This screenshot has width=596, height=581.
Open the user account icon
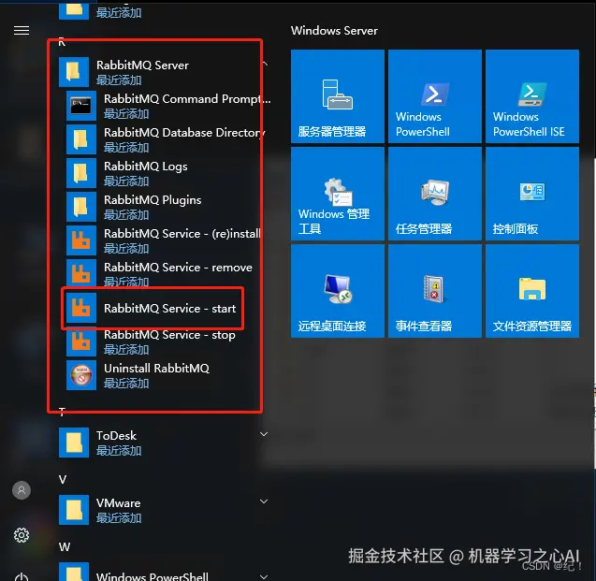tap(22, 490)
